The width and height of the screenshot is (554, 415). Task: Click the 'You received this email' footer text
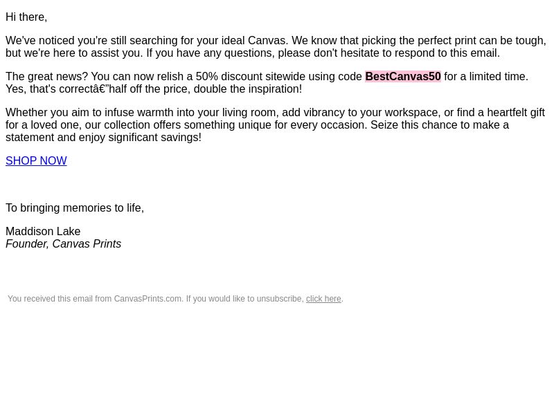[x=50, y=299]
